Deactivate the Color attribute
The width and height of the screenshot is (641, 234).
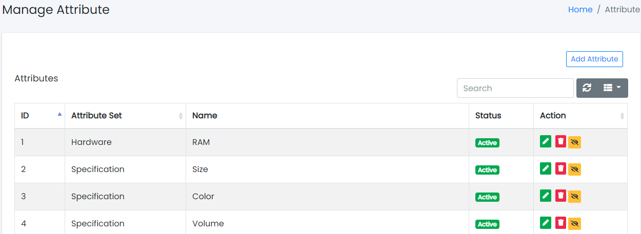click(575, 196)
